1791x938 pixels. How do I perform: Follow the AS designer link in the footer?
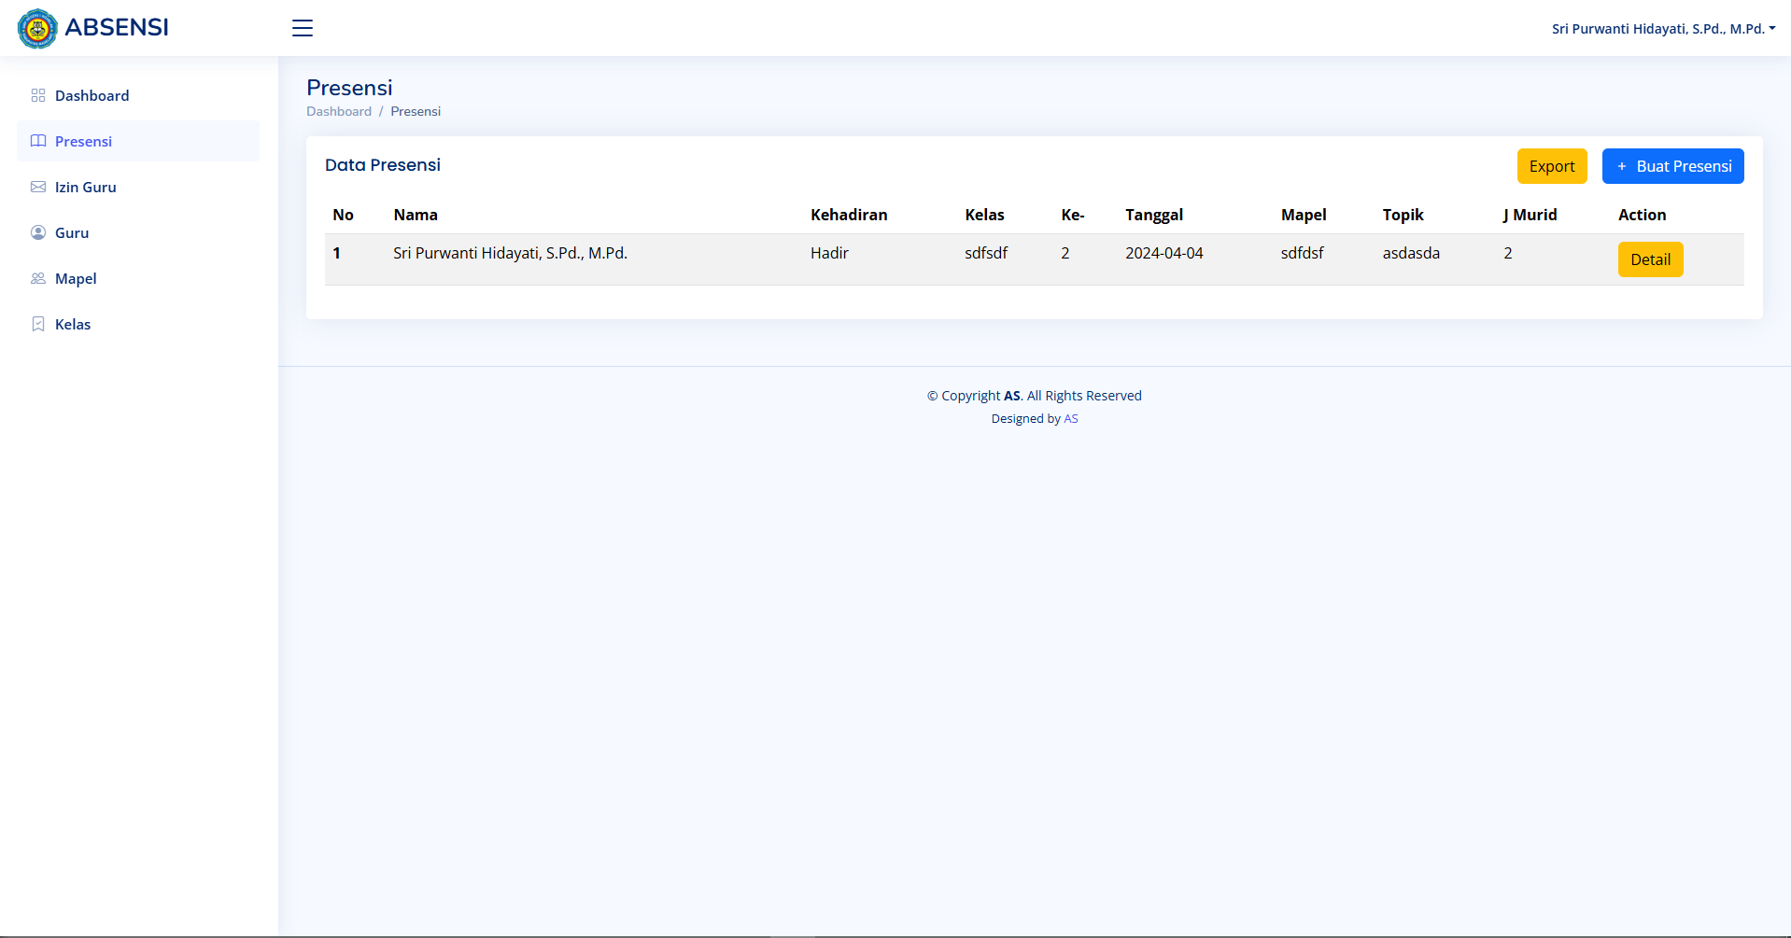click(1071, 419)
